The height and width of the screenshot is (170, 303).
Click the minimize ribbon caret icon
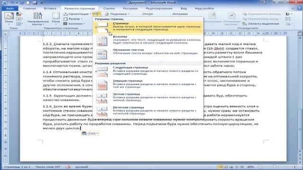(293, 8)
